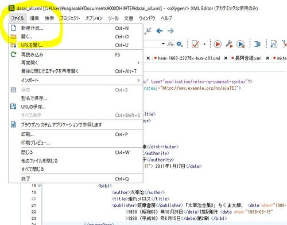
Task: Open the 文書 menu
Action: point(129,18)
